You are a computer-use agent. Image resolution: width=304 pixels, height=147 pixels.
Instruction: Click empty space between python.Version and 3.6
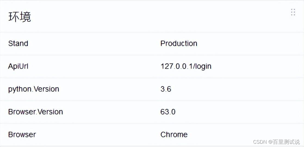(109, 89)
